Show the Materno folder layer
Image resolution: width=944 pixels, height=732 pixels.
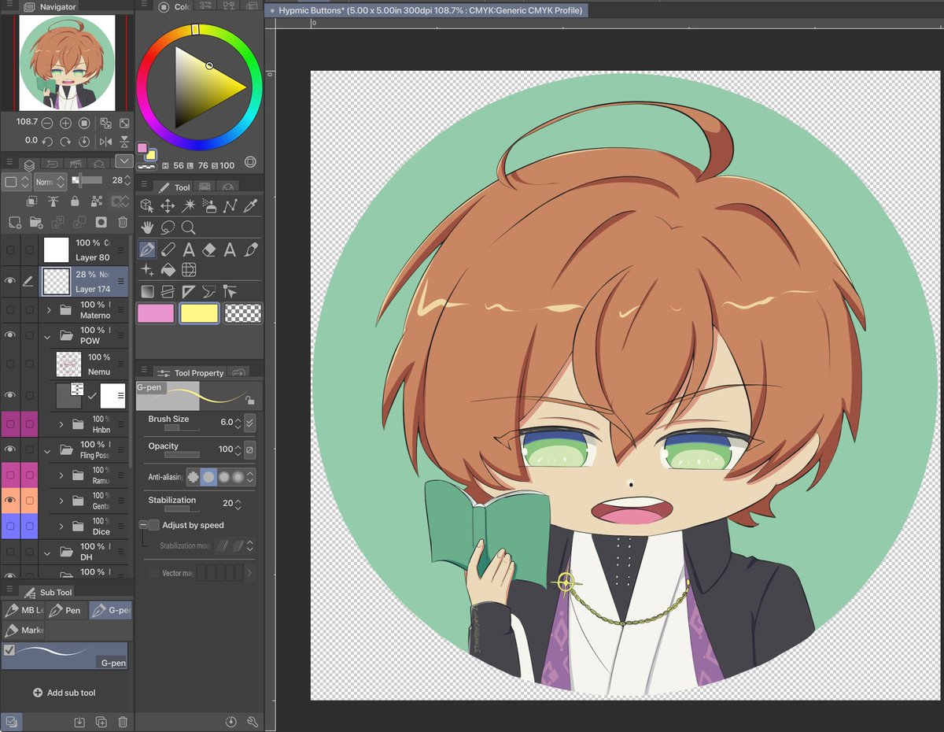10,309
